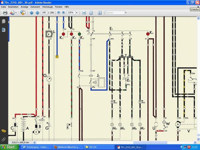Screen dimensions: 200x150
Task: Open the Bearbeiten menu
Action: coord(13,7)
